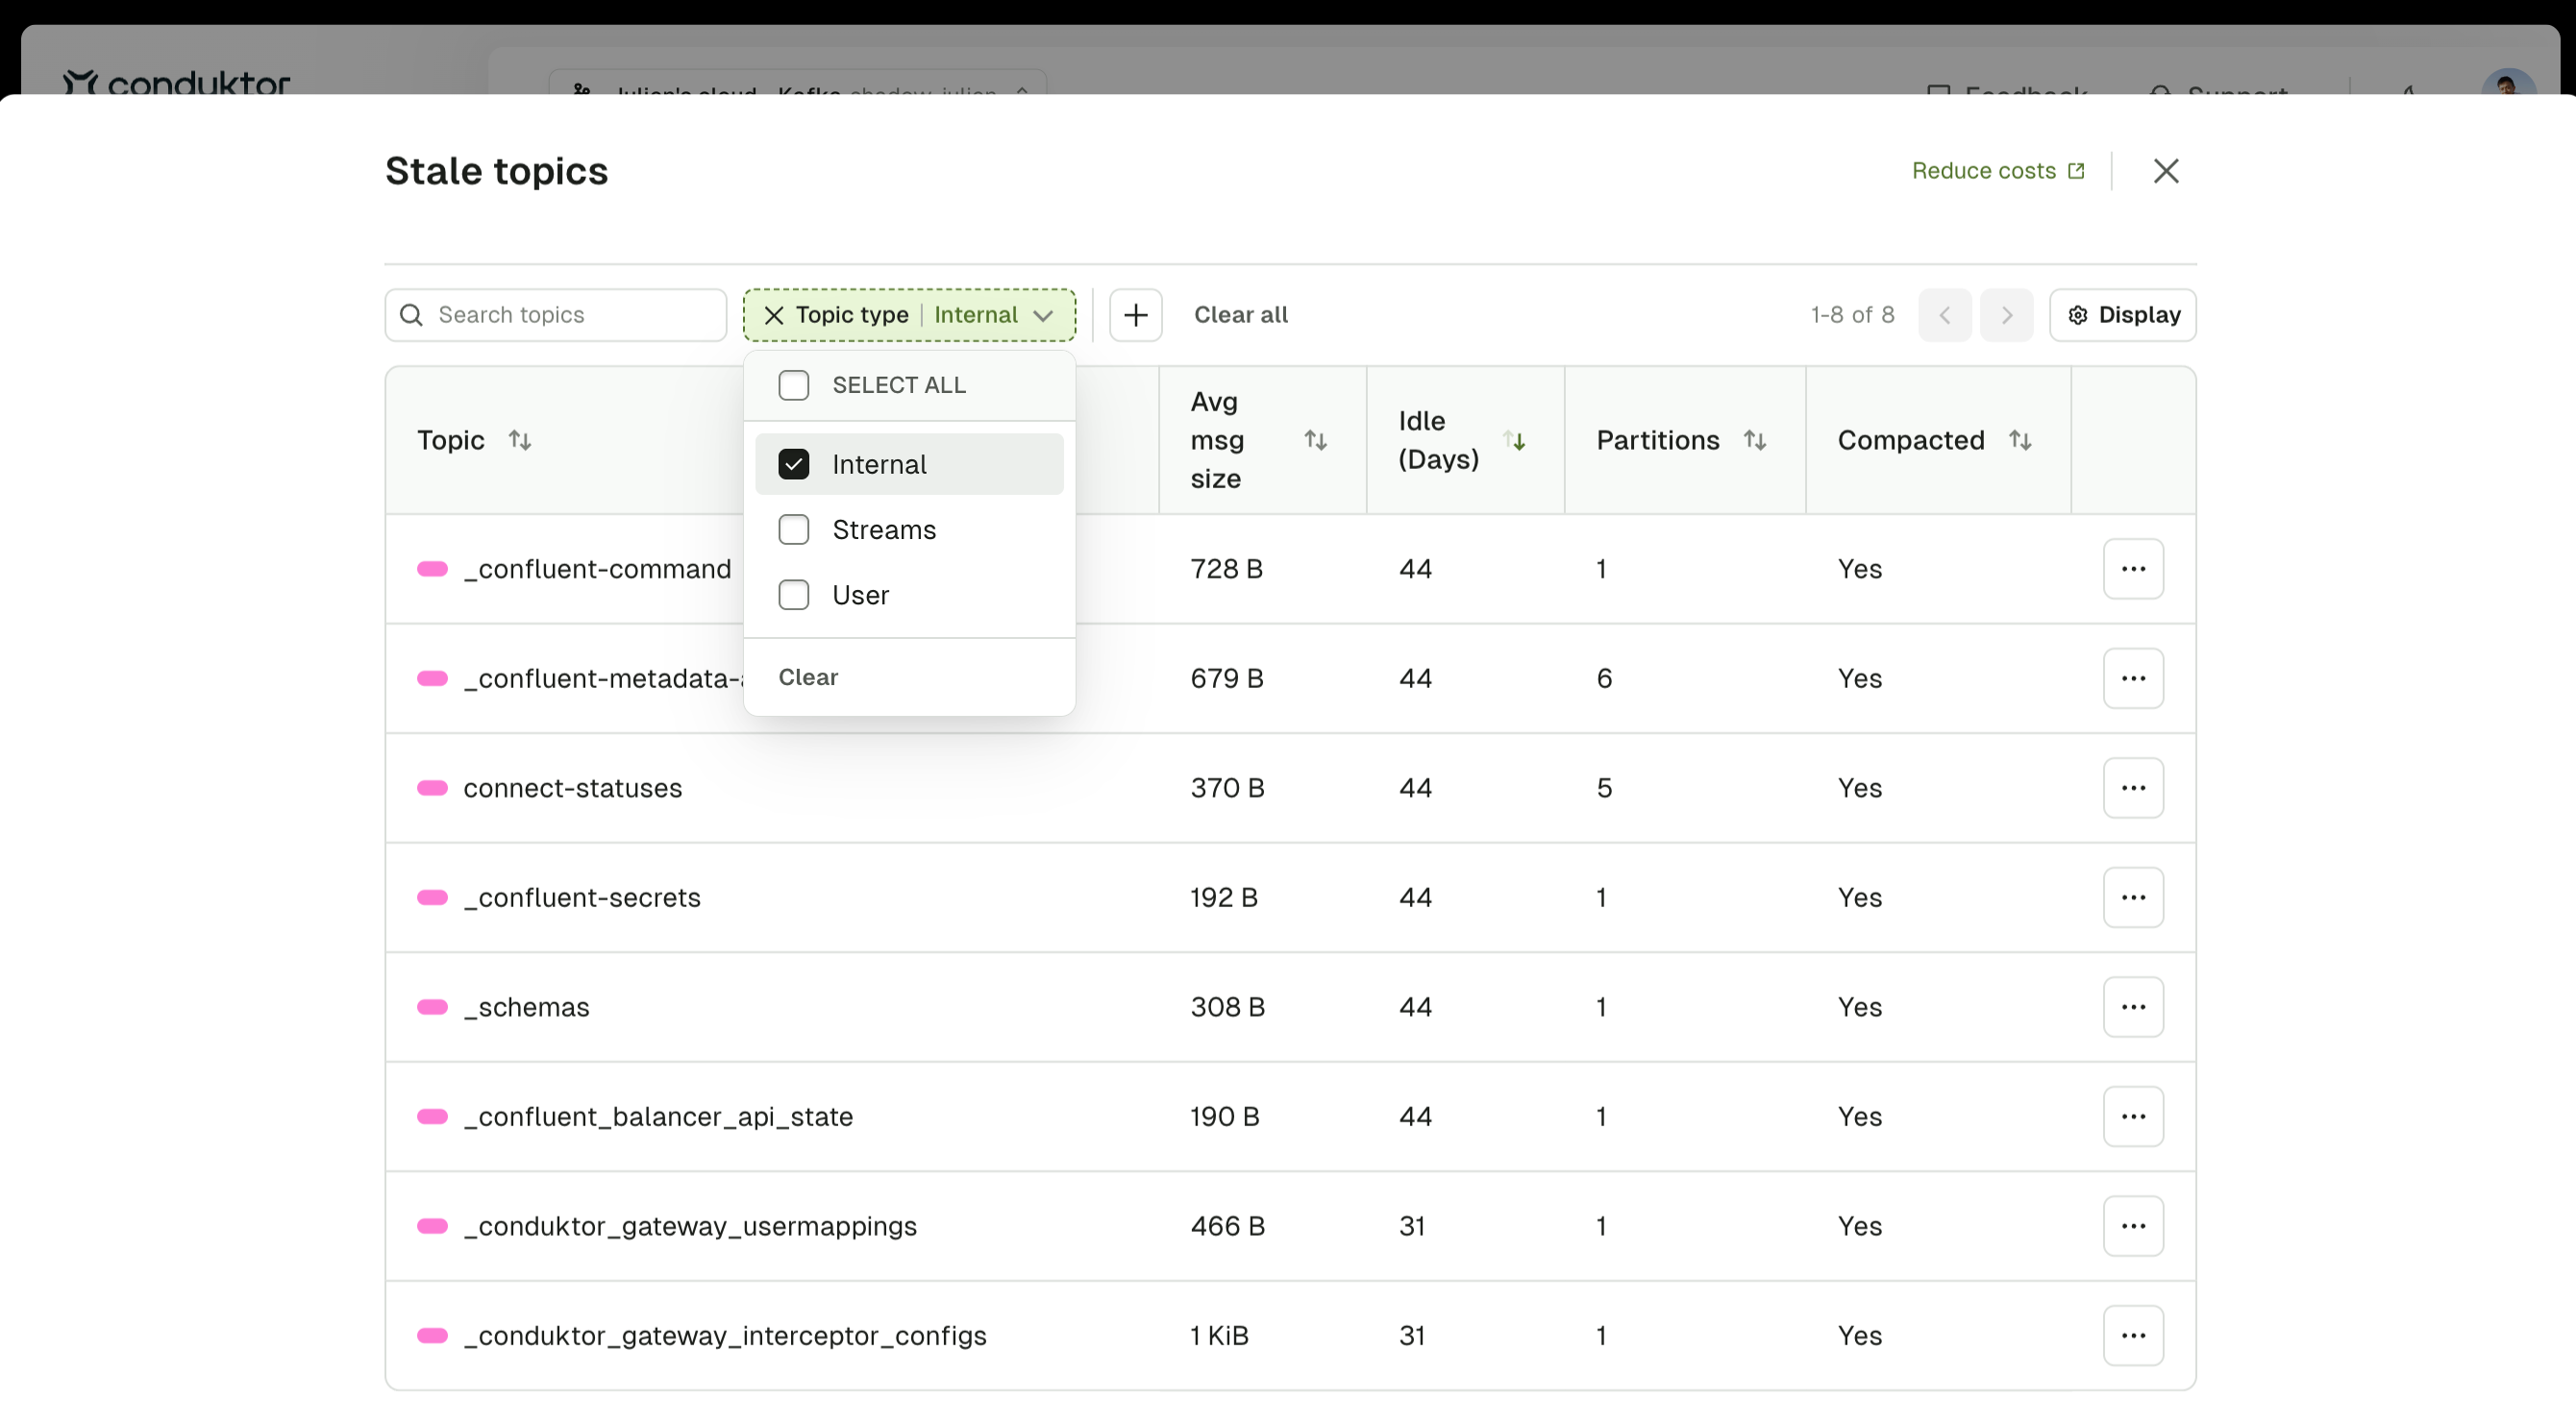Check the SELECT ALL checkbox

793,384
